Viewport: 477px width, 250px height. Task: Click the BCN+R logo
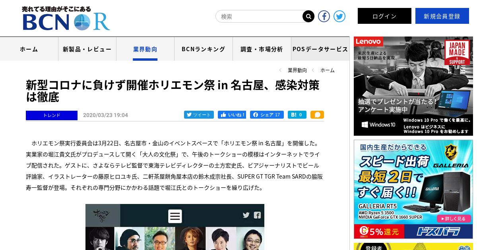click(66, 19)
